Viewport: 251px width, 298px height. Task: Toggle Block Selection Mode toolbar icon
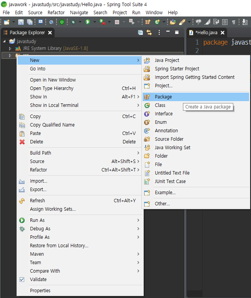coord(225,22)
